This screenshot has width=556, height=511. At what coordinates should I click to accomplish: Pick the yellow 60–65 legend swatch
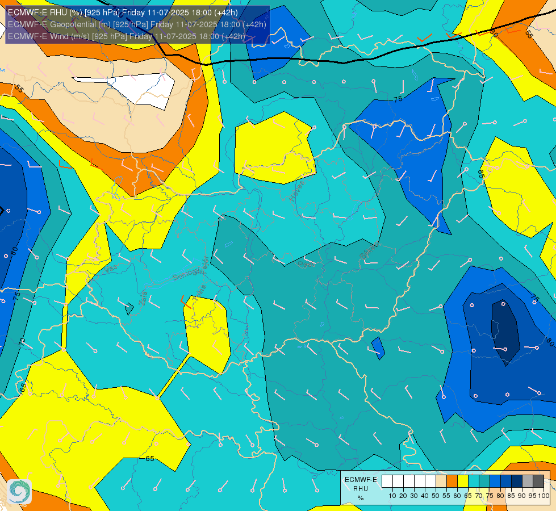click(x=463, y=481)
